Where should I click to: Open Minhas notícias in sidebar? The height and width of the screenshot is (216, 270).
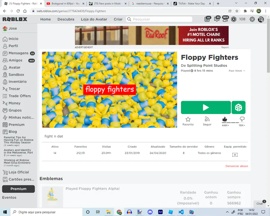18,118
